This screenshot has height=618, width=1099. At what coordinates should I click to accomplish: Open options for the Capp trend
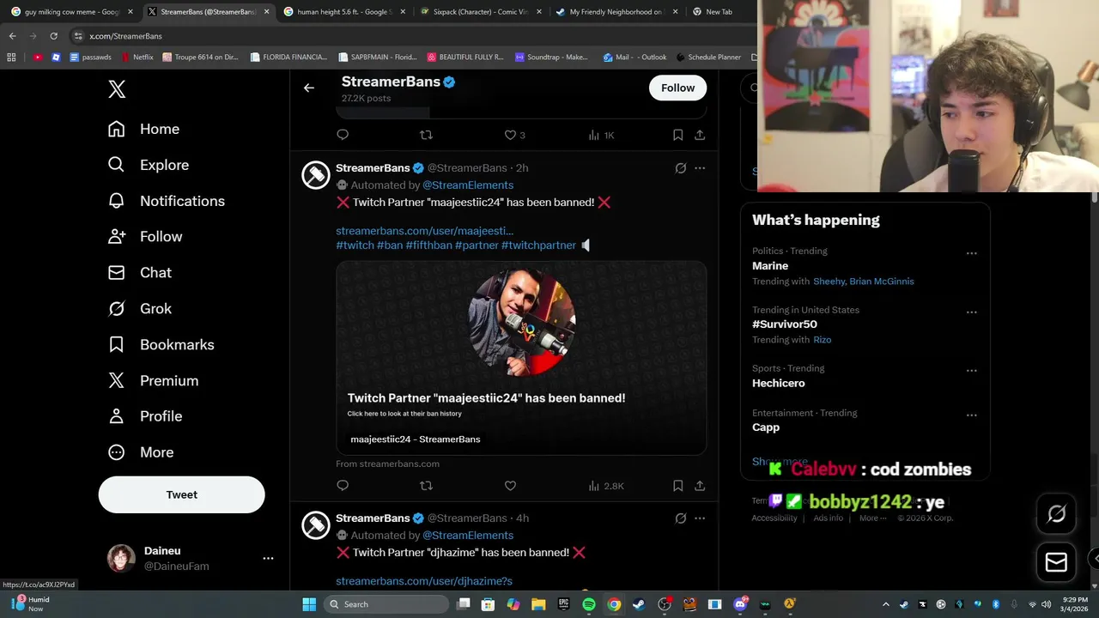coord(971,415)
